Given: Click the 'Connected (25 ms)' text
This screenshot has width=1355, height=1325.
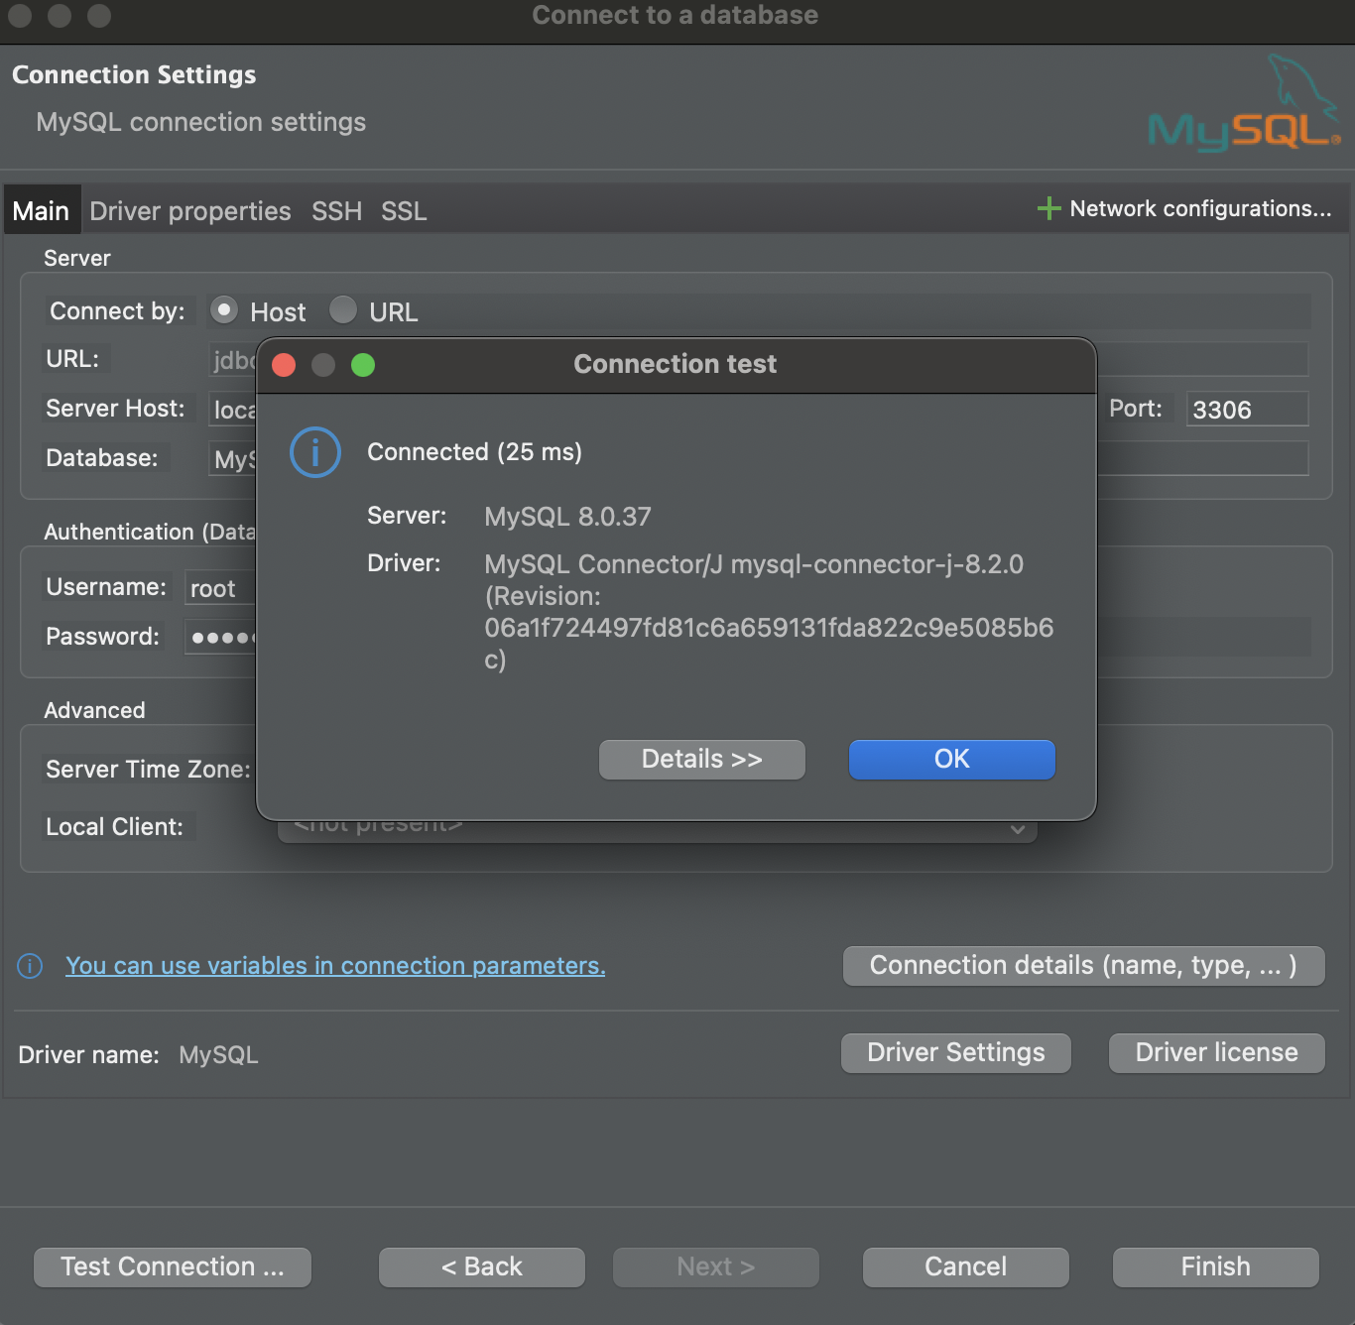Looking at the screenshot, I should (474, 452).
